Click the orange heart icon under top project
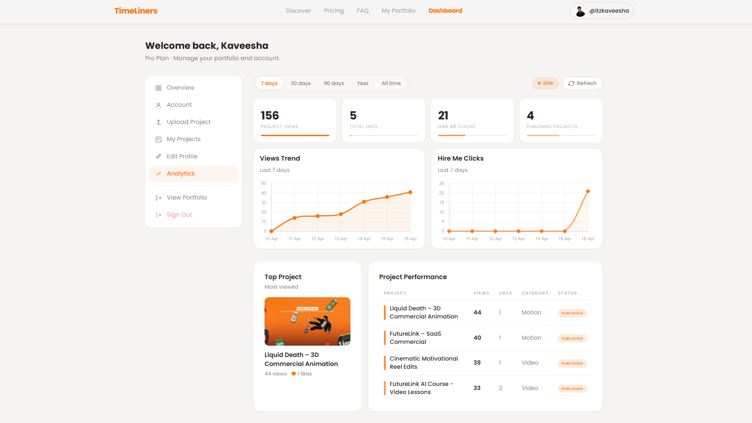The image size is (752, 423). (x=293, y=374)
